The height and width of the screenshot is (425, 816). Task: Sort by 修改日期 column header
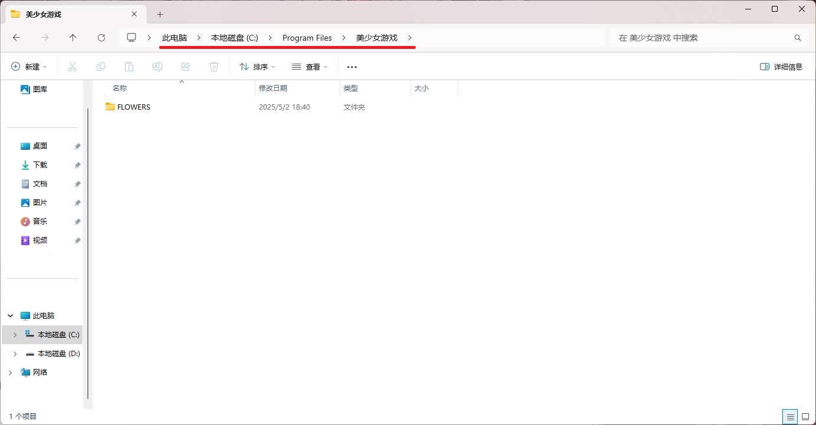pos(273,88)
